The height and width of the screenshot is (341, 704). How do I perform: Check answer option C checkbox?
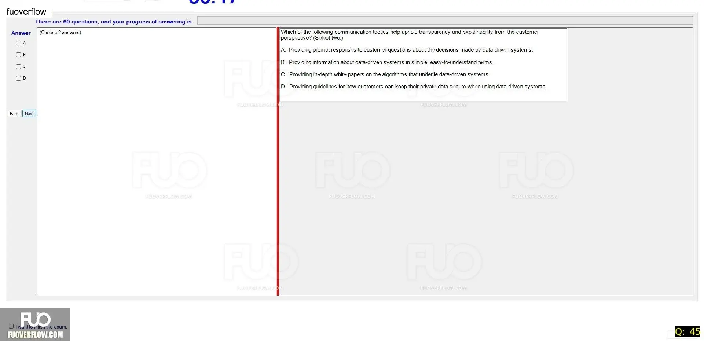click(18, 66)
